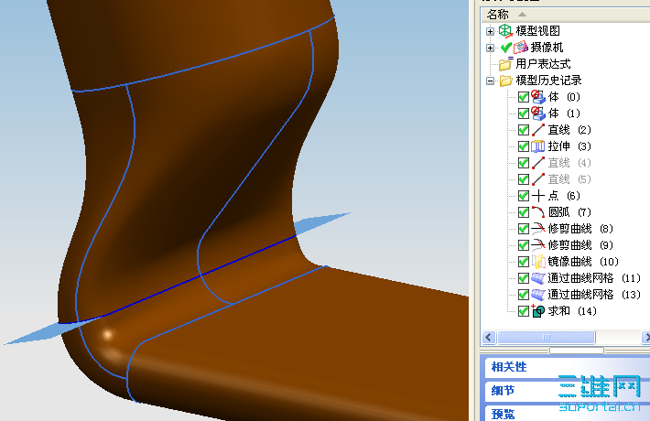Click the green checkmark beside 摄像机
This screenshot has height=421, width=650.
506,48
